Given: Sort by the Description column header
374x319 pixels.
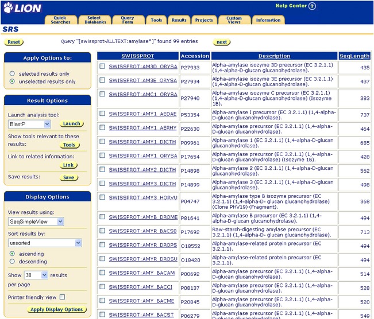Looking at the screenshot, I should pyautogui.click(x=274, y=56).
